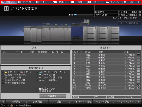142x107 pixels.
Task: Open 表裏調整 both sides adjustment
Action: click(x=38, y=101)
